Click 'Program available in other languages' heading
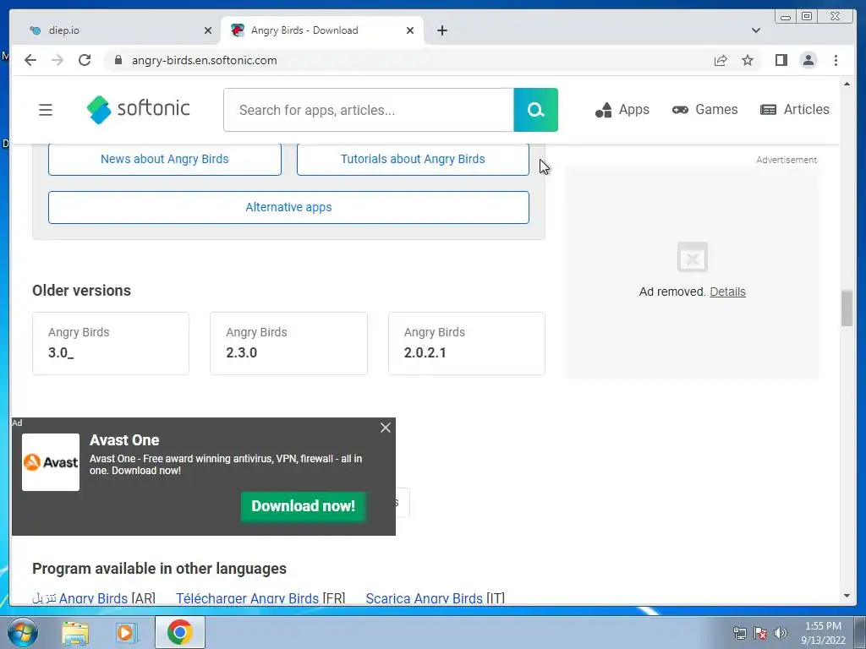Viewport: 866px width, 649px height. click(x=159, y=569)
